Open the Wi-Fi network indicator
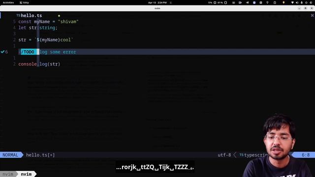This screenshot has width=315, height=177. coord(292,2)
